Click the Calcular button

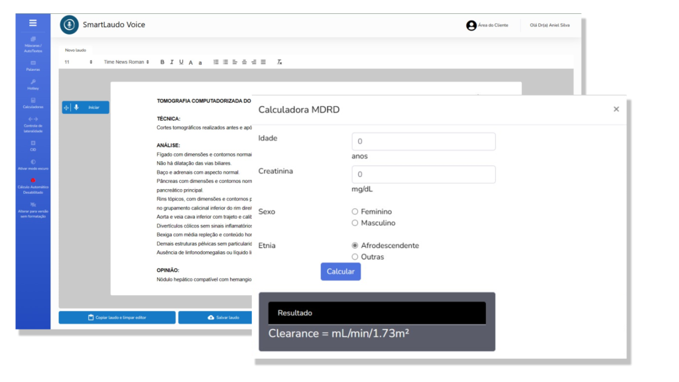click(x=340, y=271)
